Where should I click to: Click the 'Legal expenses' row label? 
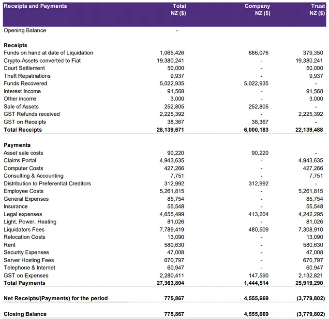coord(23,214)
